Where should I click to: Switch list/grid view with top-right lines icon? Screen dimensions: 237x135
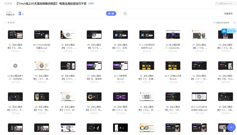coord(235,23)
